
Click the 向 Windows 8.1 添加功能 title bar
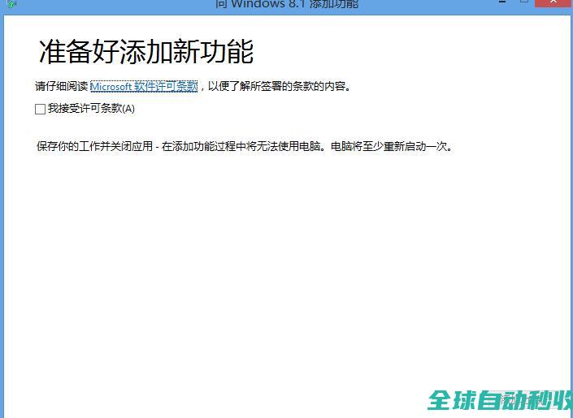tap(286, 5)
